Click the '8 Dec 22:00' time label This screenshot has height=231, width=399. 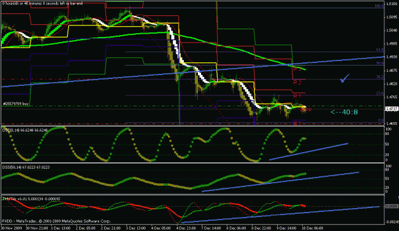point(261,228)
